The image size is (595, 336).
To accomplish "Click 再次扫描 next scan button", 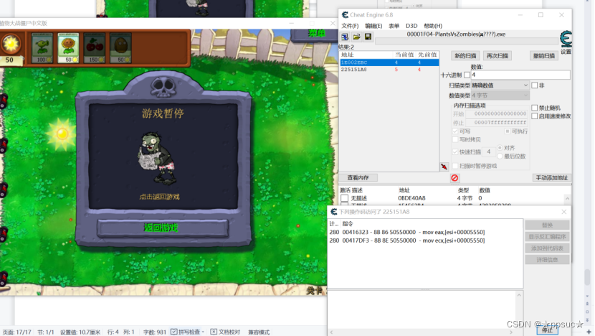I will [497, 56].
